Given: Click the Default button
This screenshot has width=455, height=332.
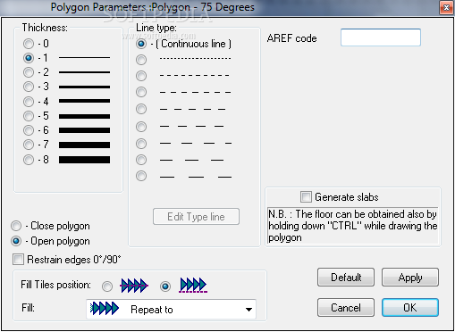Looking at the screenshot, I should point(346,278).
